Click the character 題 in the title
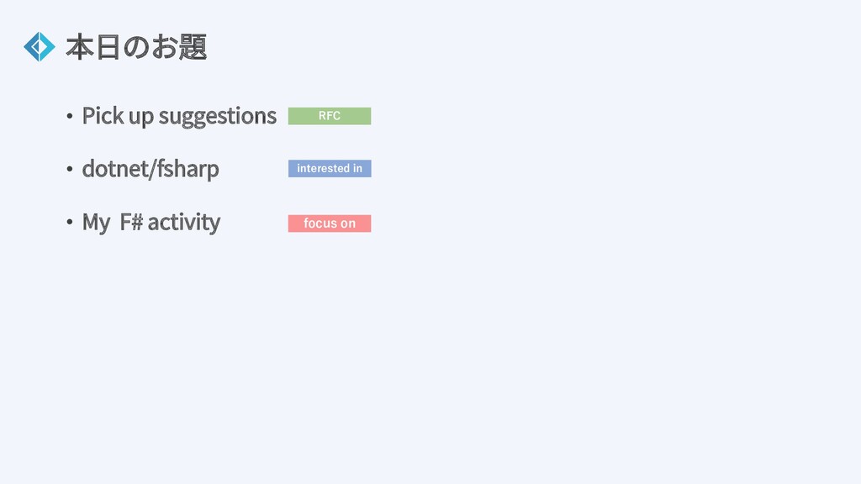The image size is (861, 484). pyautogui.click(x=193, y=47)
